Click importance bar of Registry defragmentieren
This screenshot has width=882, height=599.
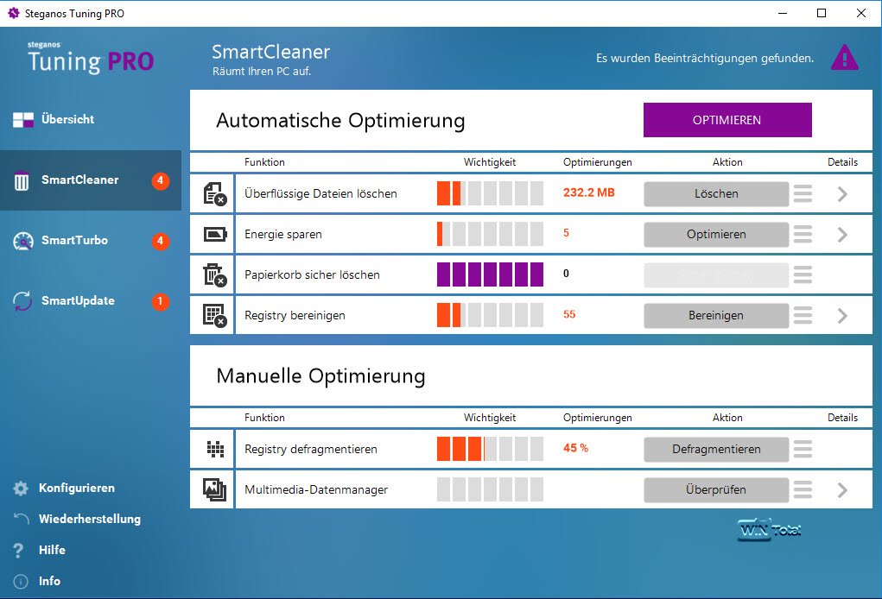(490, 449)
